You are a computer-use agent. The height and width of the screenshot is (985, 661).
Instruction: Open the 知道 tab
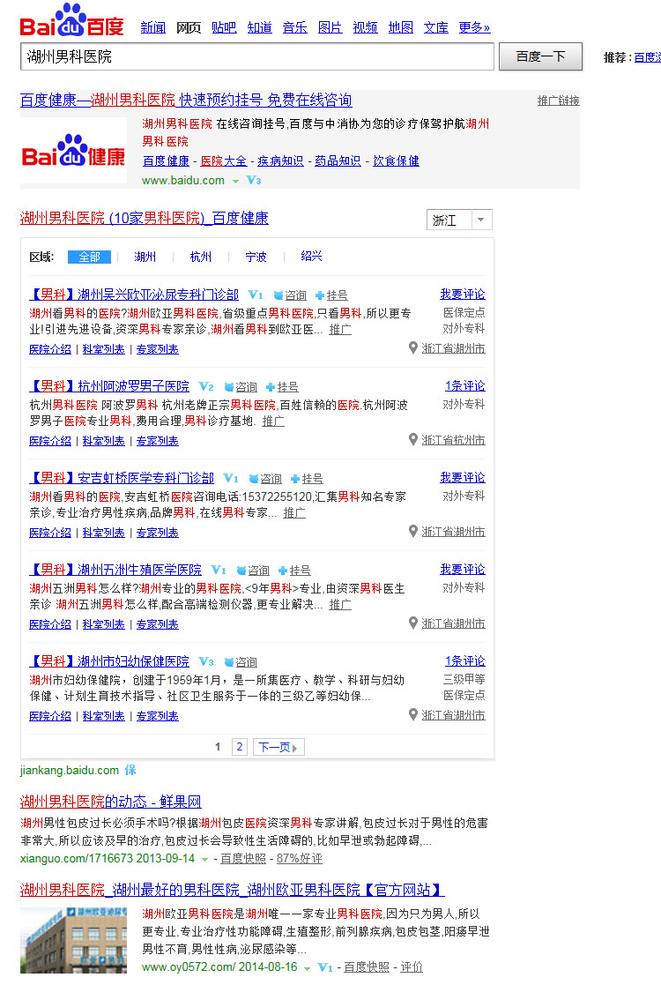point(259,27)
